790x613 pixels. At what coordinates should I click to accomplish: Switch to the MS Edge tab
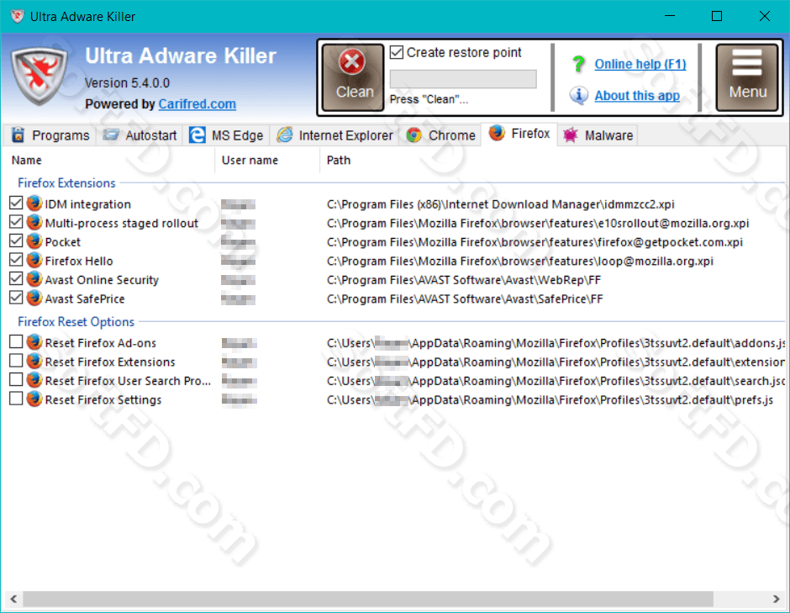coord(226,135)
